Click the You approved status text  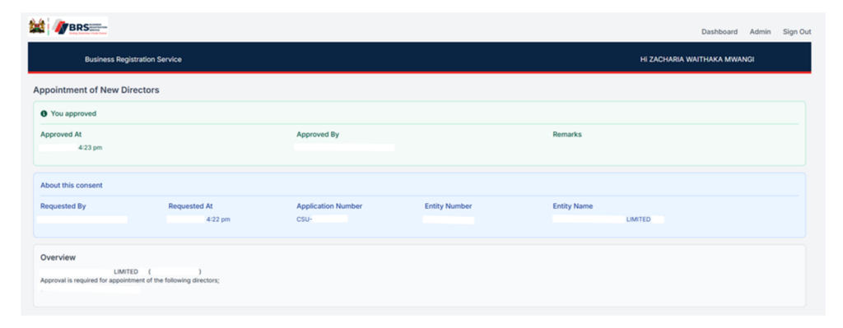pyautogui.click(x=73, y=113)
